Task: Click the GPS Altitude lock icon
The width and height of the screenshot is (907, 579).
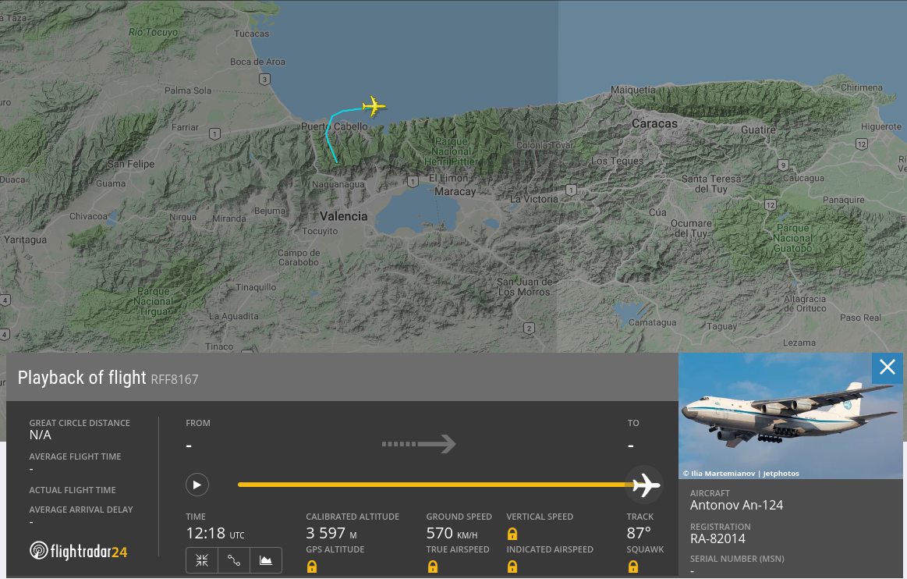Action: click(312, 567)
